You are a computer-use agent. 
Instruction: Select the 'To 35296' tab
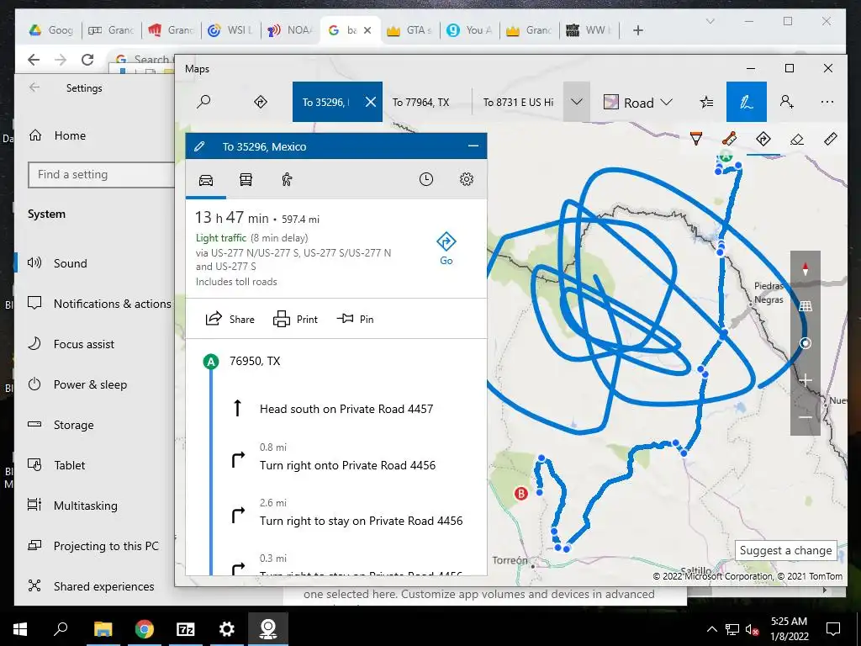pyautogui.click(x=325, y=102)
